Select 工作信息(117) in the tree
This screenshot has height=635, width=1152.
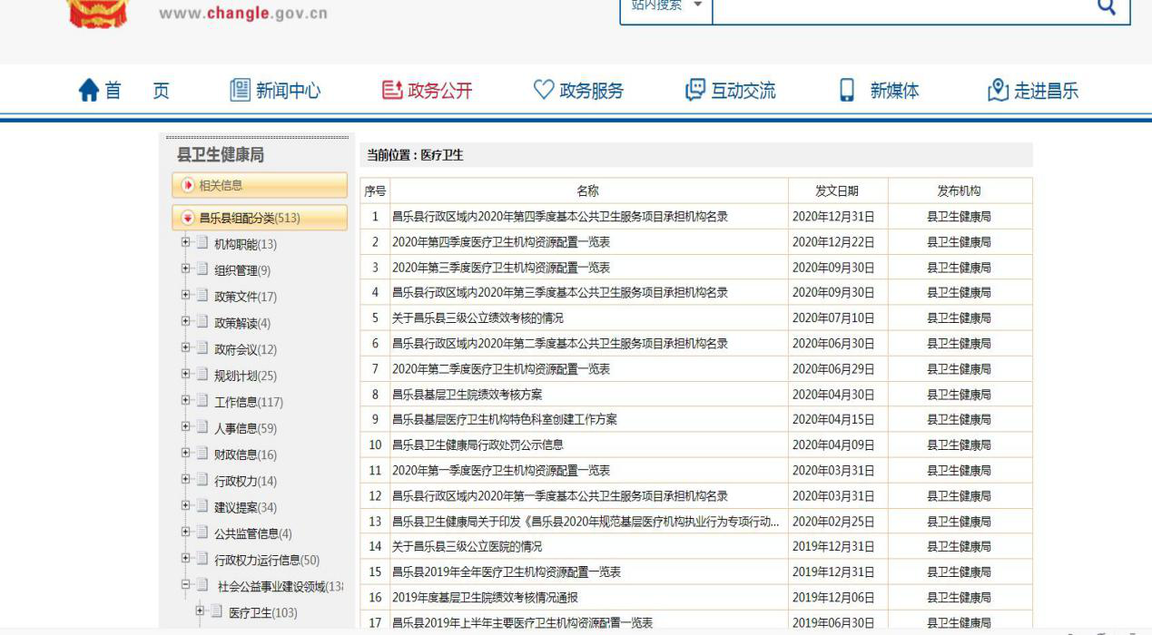(248, 402)
